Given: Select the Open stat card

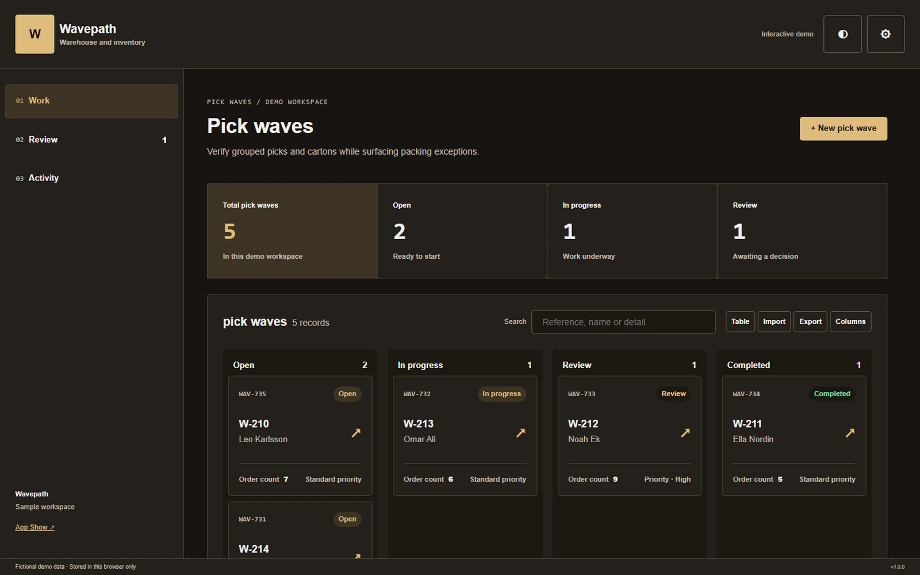Looking at the screenshot, I should [x=462, y=231].
